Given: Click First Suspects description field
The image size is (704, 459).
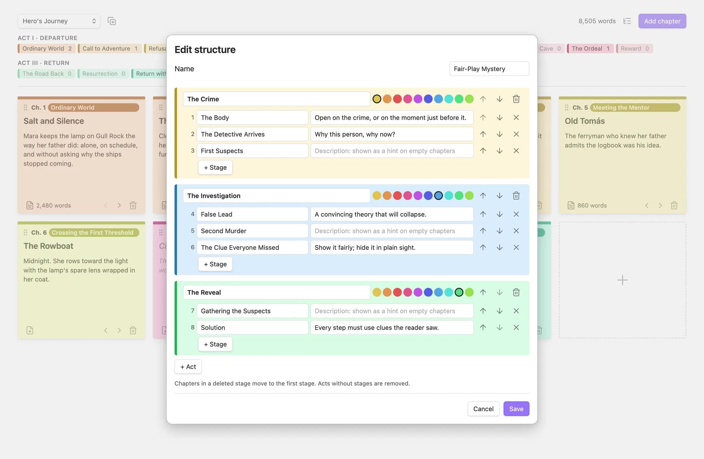Looking at the screenshot, I should [392, 151].
